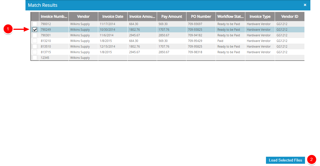320x166 pixels.
Task: Sort by the Invoice Type column header
Action: [260, 17]
